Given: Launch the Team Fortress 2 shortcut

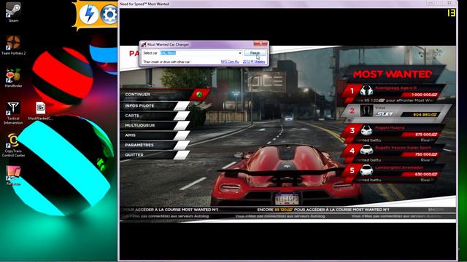Looking at the screenshot, I should (x=13, y=44).
